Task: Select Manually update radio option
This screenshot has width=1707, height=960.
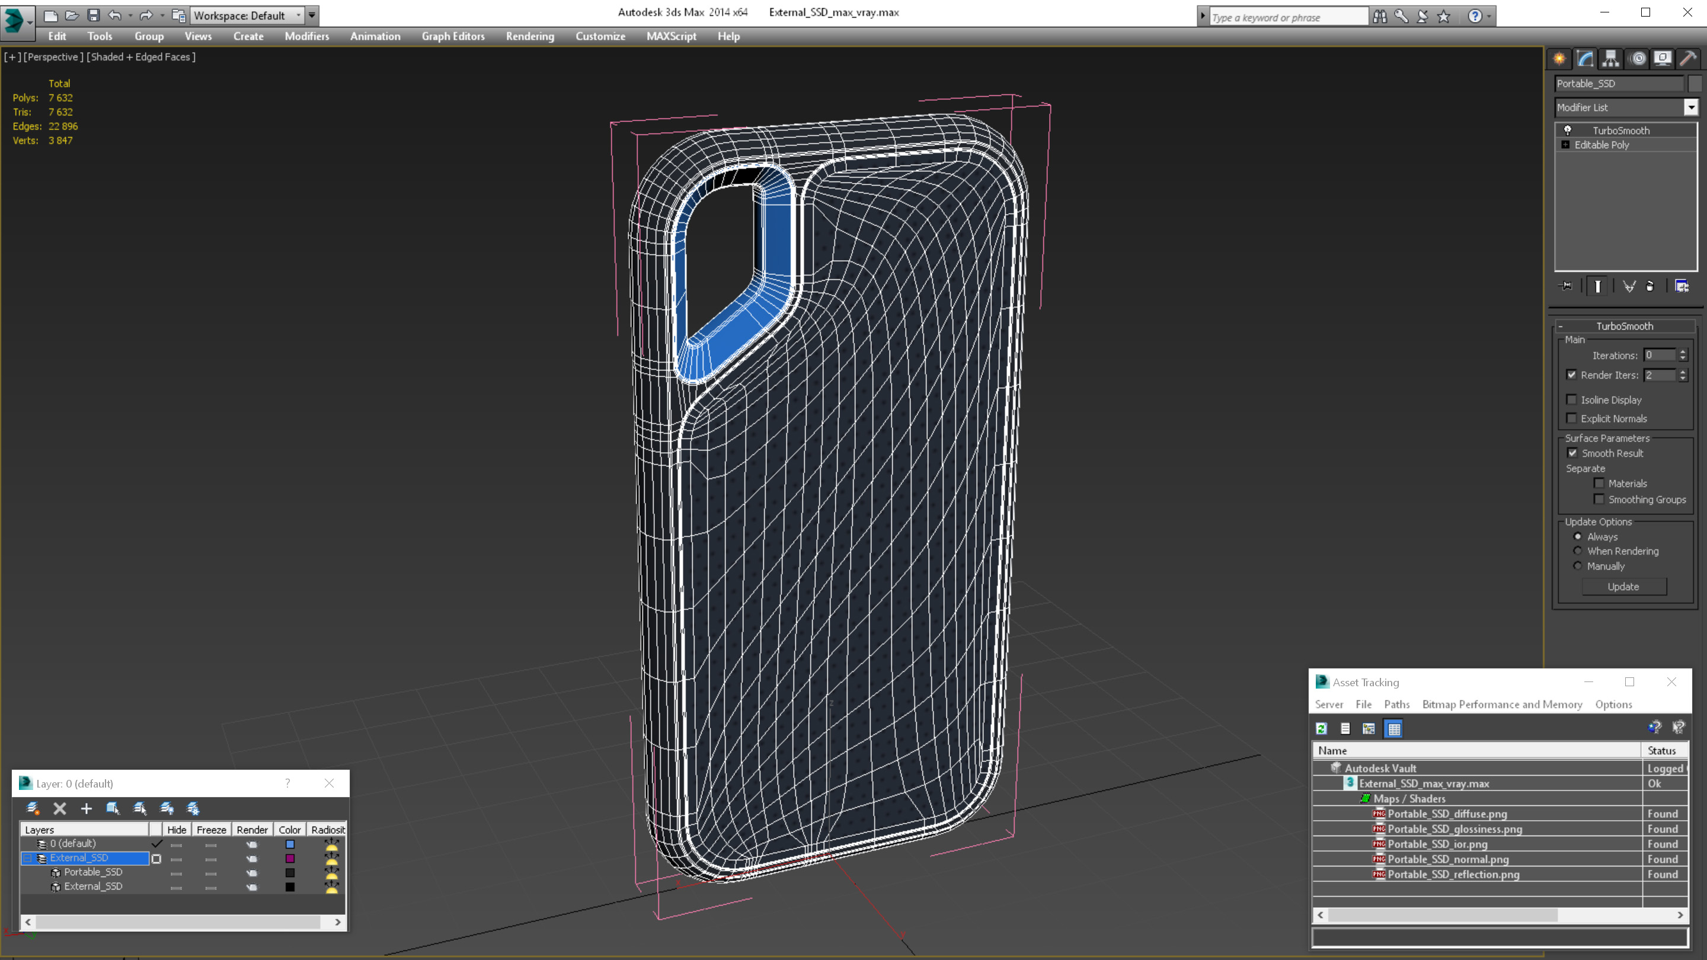Action: point(1578,567)
